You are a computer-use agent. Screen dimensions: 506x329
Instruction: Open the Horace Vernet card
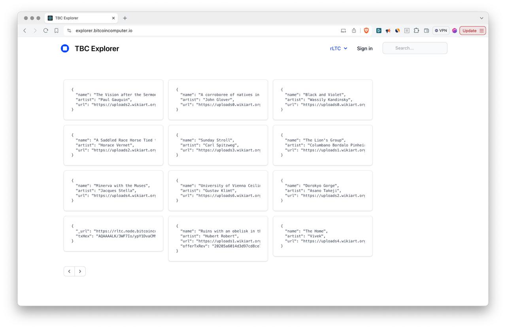[x=113, y=145]
